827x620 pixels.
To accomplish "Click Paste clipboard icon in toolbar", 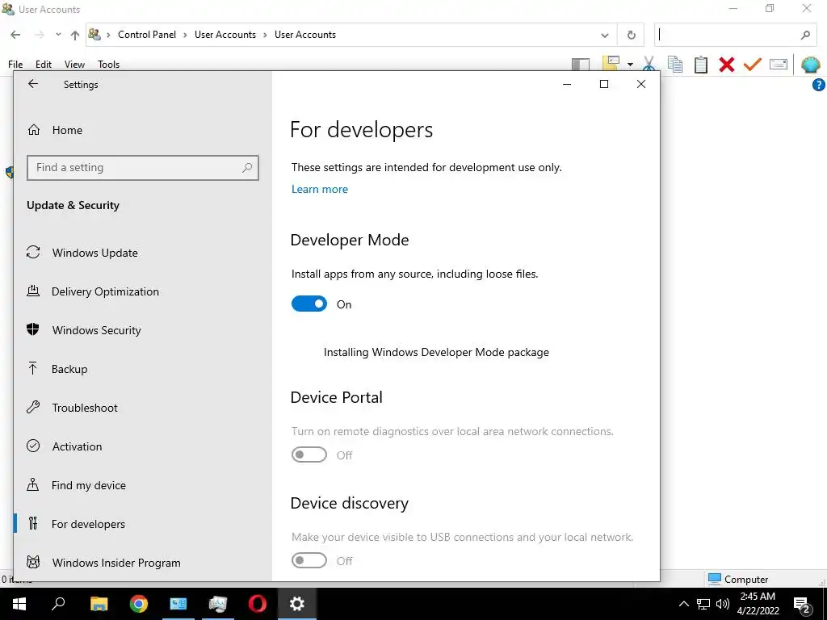I will click(x=701, y=65).
